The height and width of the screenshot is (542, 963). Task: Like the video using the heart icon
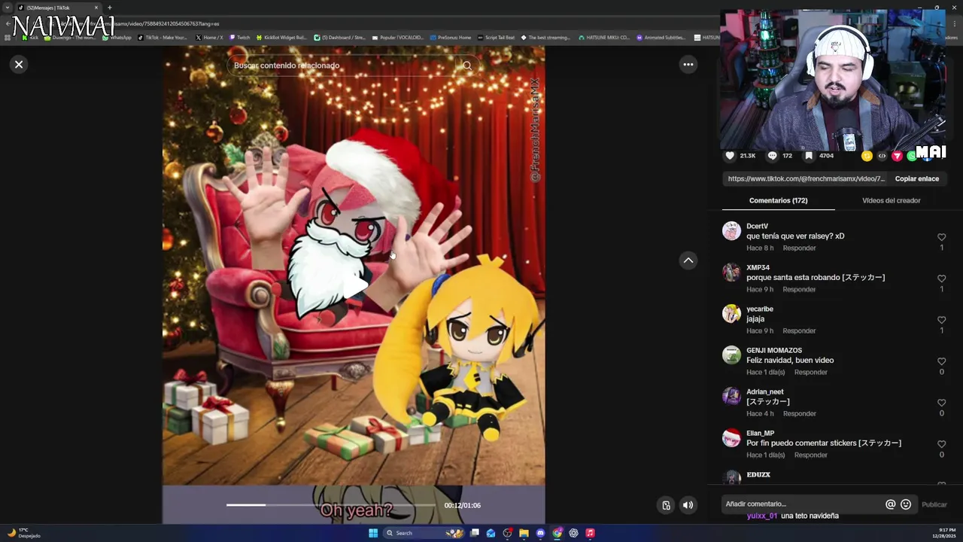(x=730, y=156)
